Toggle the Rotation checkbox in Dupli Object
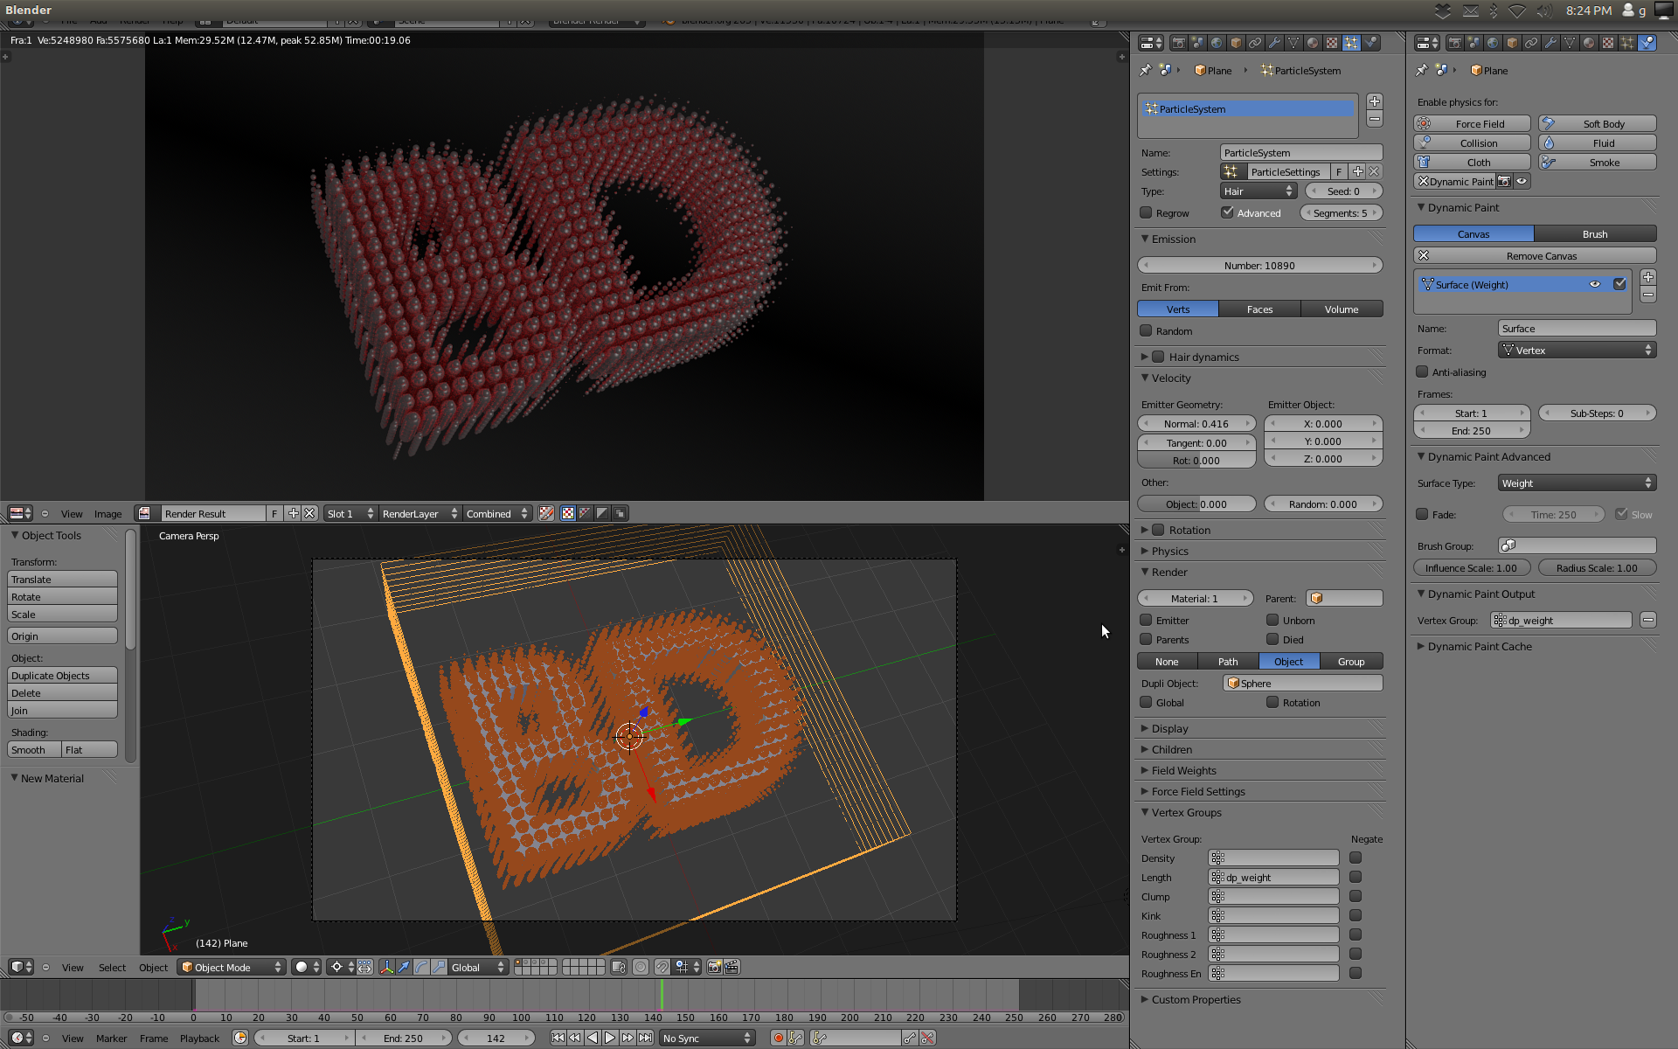 tap(1271, 702)
